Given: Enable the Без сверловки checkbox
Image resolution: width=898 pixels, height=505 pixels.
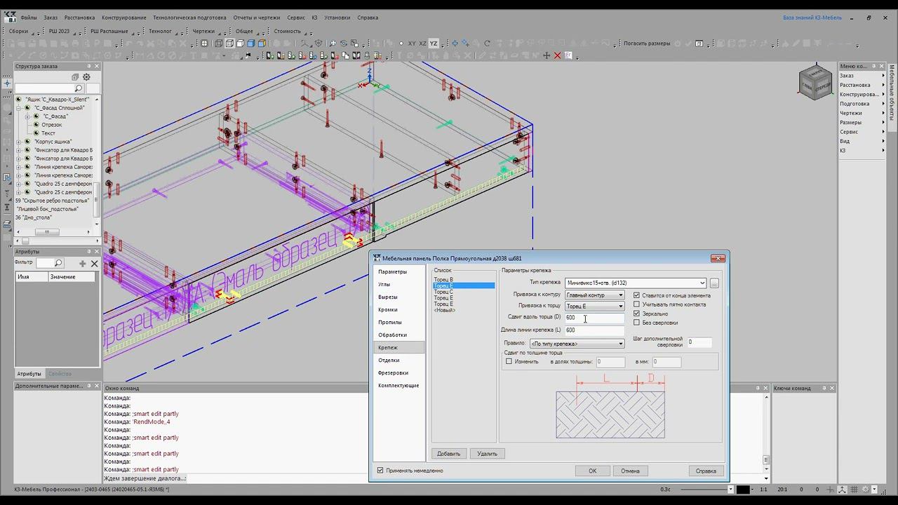Looking at the screenshot, I should click(x=637, y=323).
